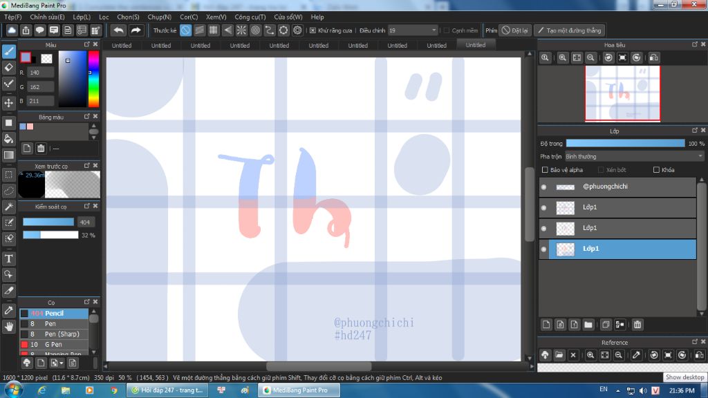Enable the Bảo vệ alpha checkbox
708x398 pixels.
545,170
